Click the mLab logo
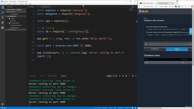Viewport: 194px width, 109px height. point(143,11)
